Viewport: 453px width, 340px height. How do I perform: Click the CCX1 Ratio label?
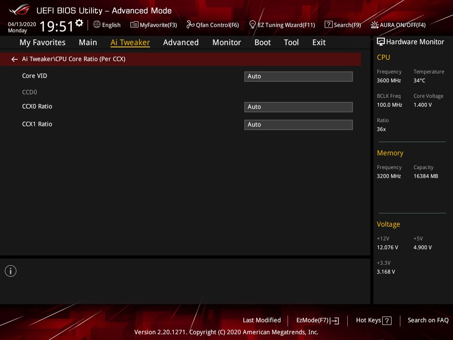point(37,124)
